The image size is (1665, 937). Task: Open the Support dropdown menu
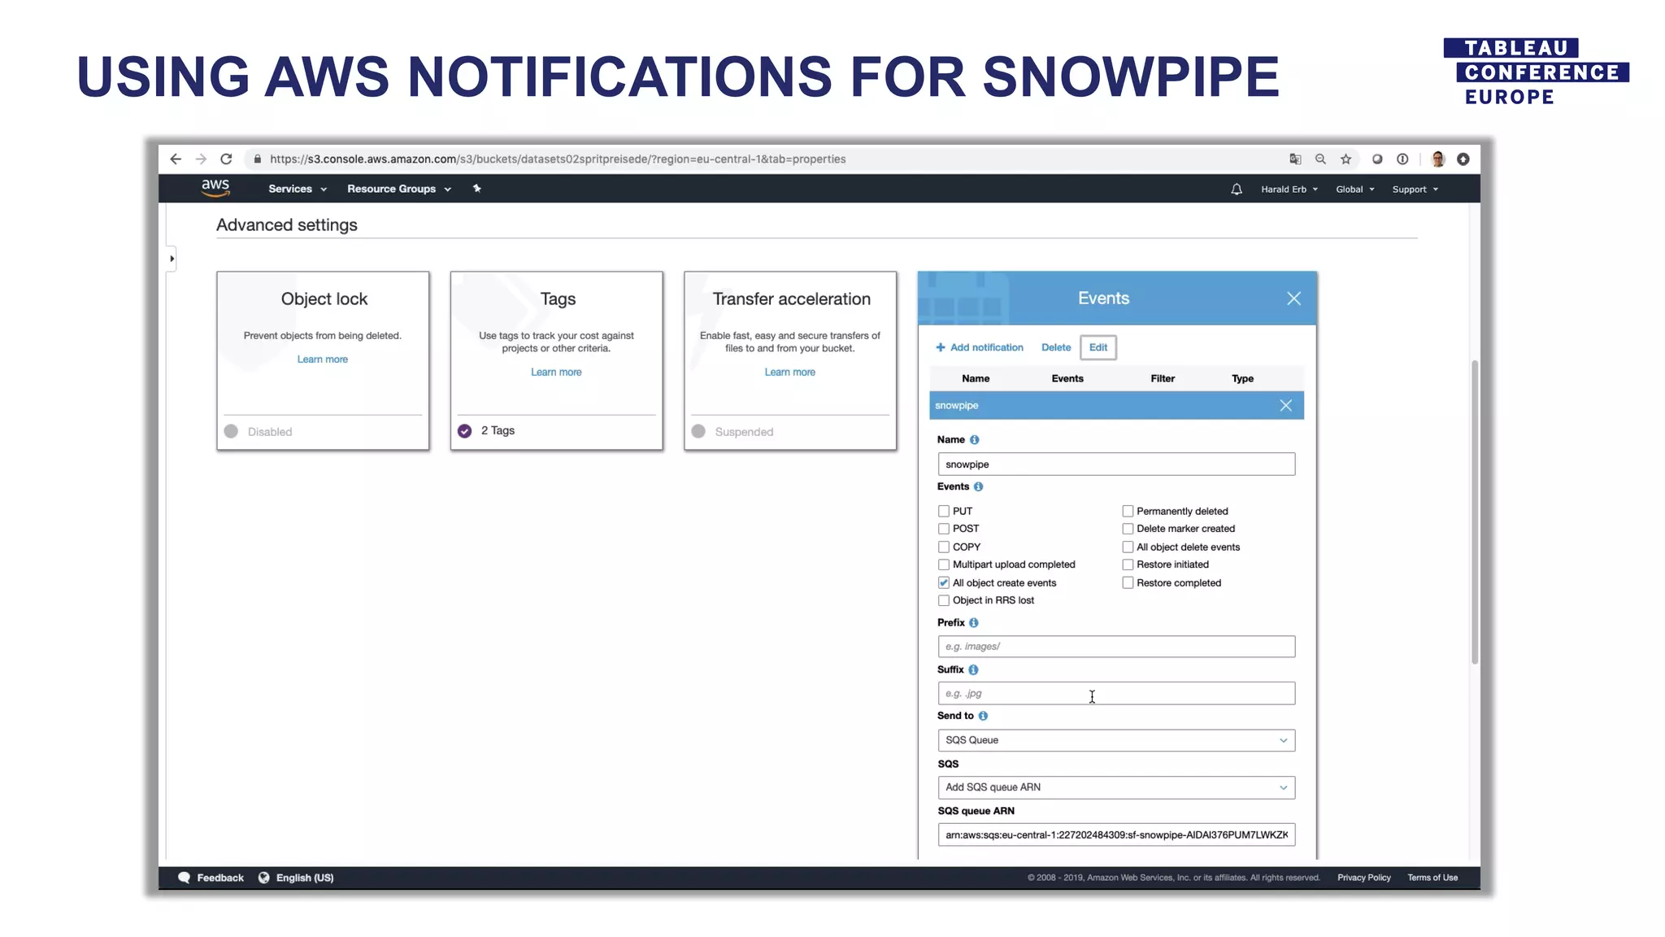pos(1415,190)
